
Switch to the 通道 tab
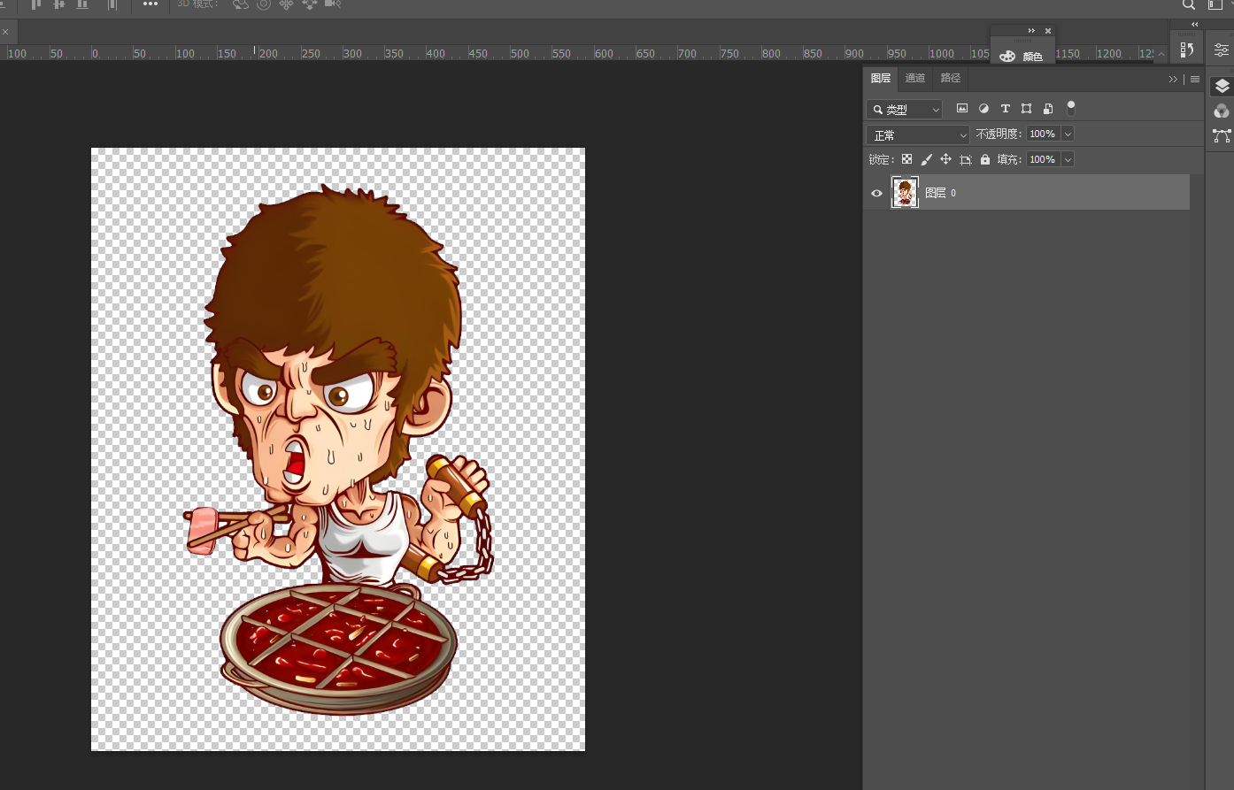[x=914, y=78]
